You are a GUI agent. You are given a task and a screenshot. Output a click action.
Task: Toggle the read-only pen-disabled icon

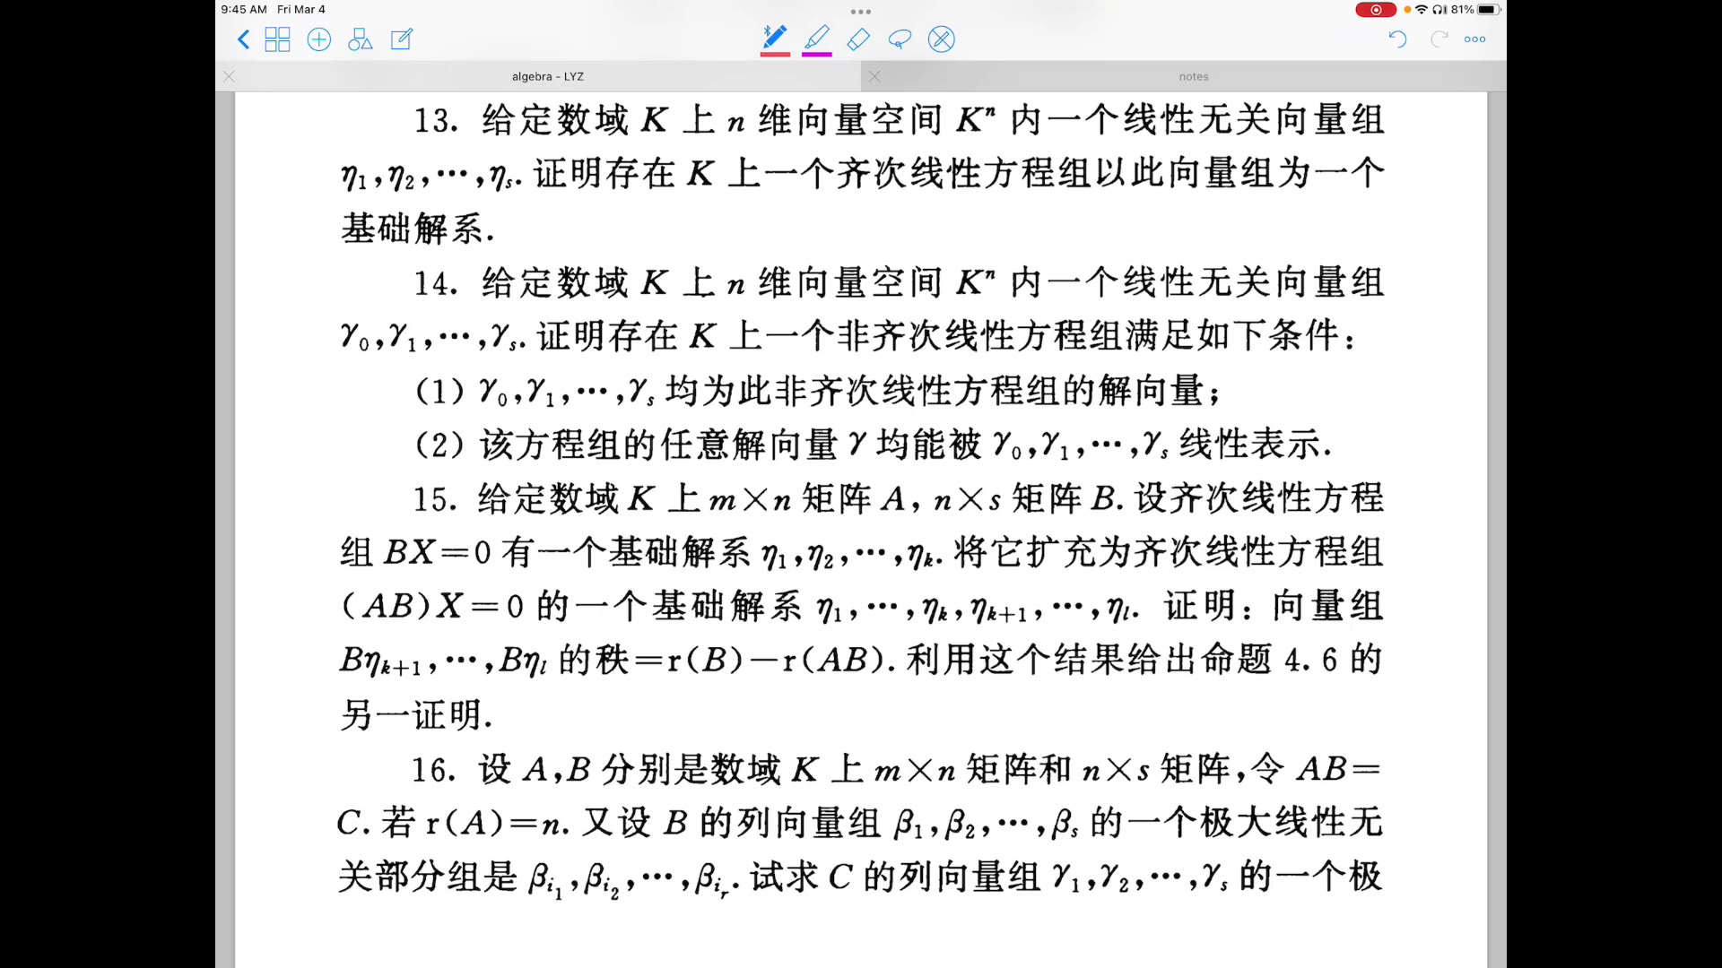point(942,39)
